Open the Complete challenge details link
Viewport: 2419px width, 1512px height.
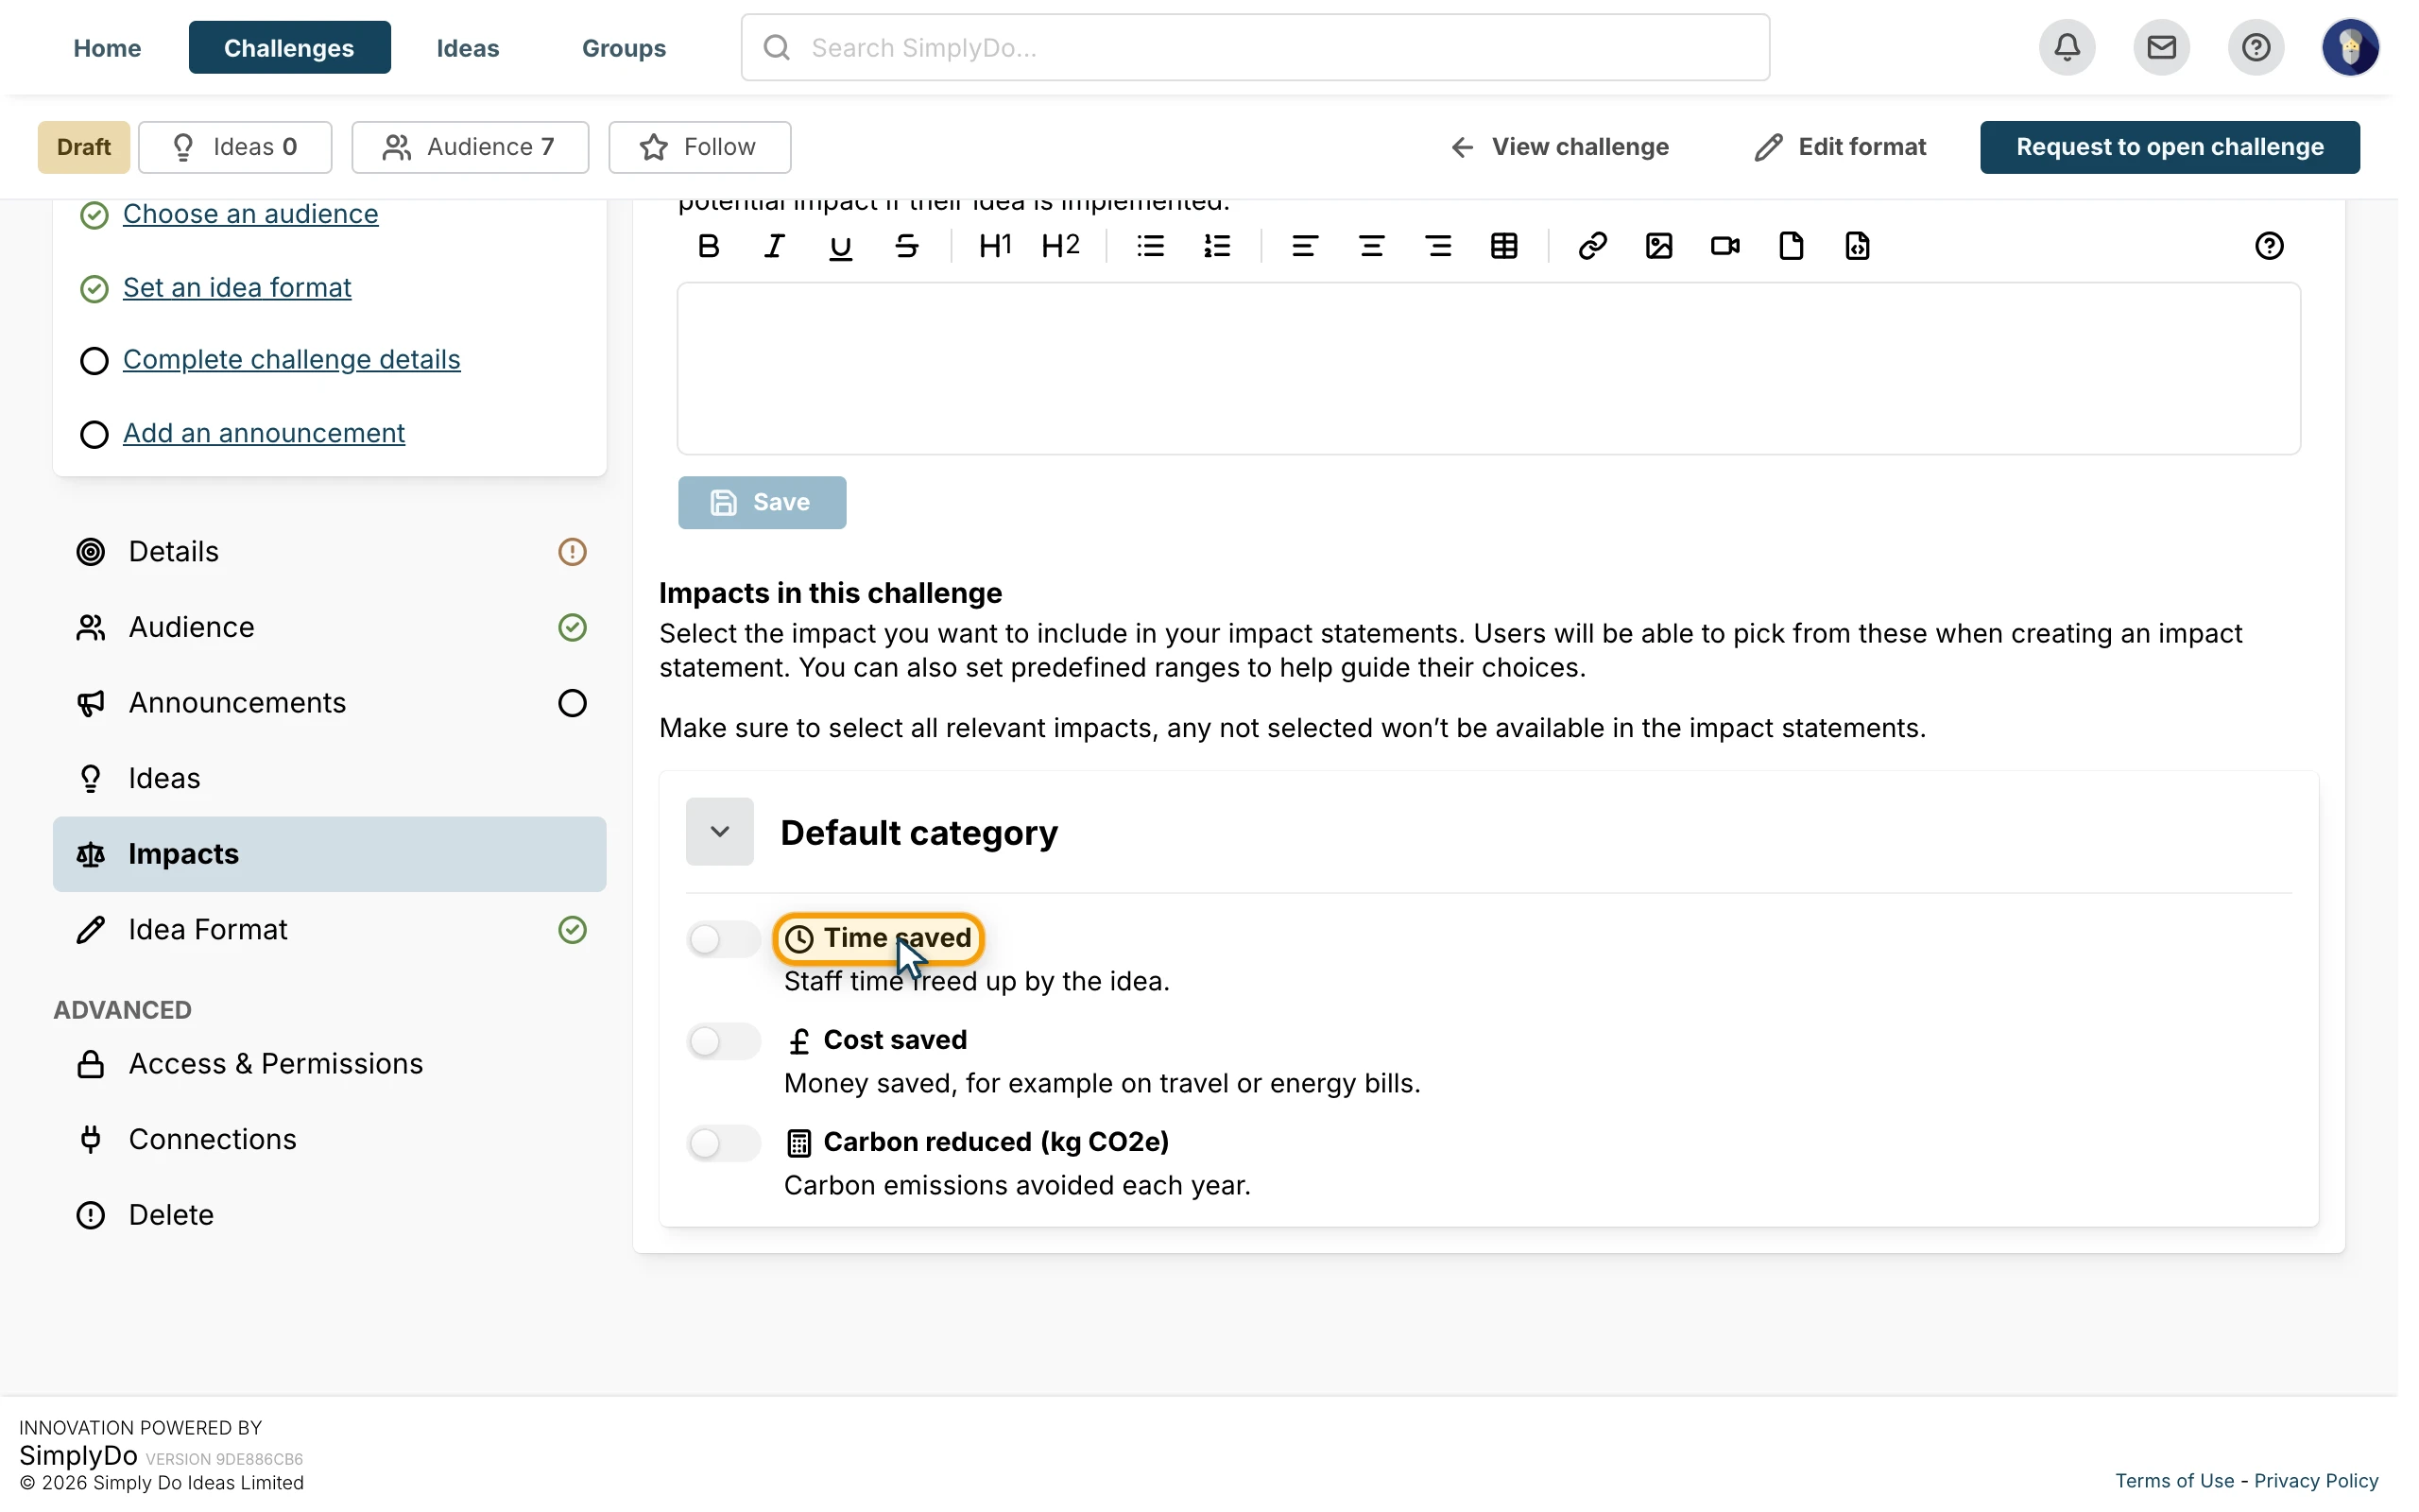[292, 360]
